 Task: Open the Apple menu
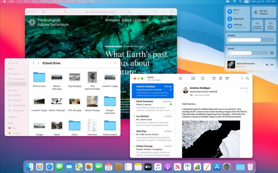click(4, 1)
